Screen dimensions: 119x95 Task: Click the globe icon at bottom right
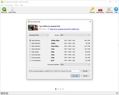point(117,93)
